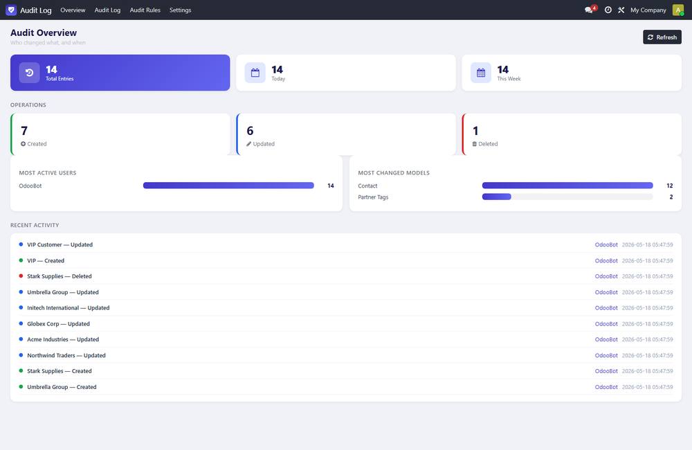Click the Audit Log app title
The image size is (692, 450).
36,10
